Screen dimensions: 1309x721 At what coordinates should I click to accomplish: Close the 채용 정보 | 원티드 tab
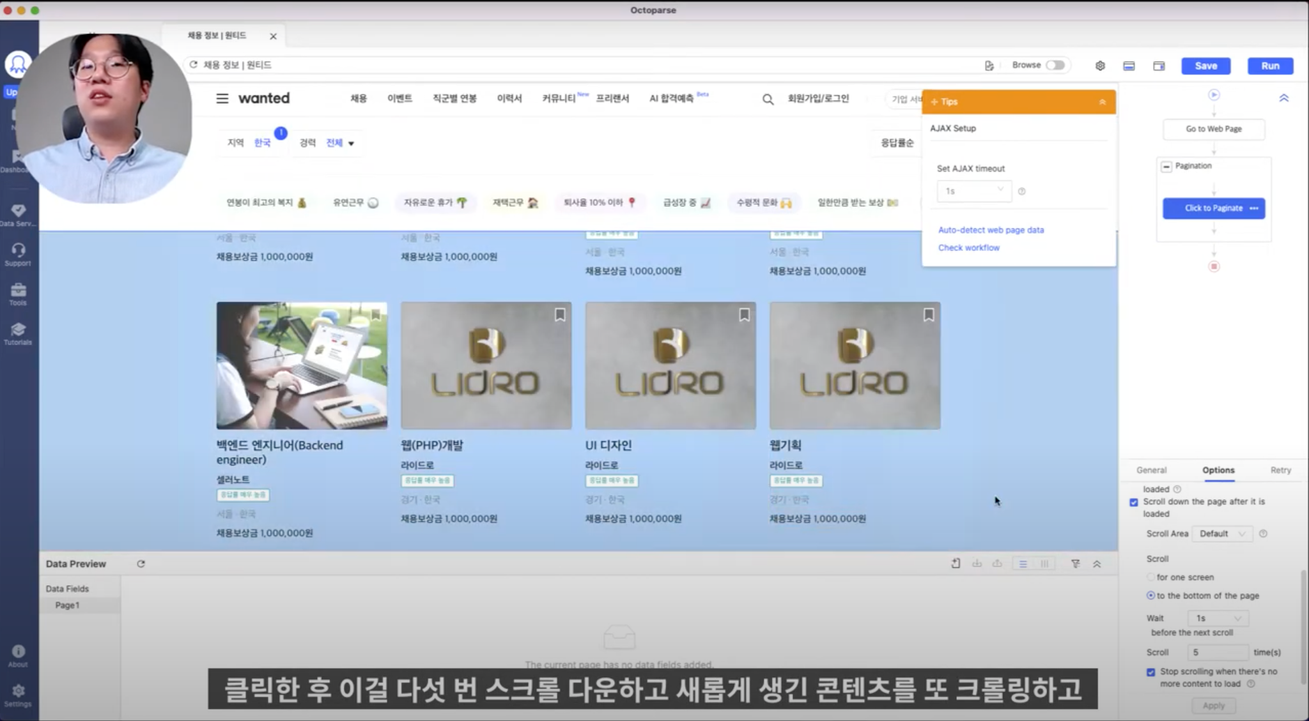click(x=273, y=36)
